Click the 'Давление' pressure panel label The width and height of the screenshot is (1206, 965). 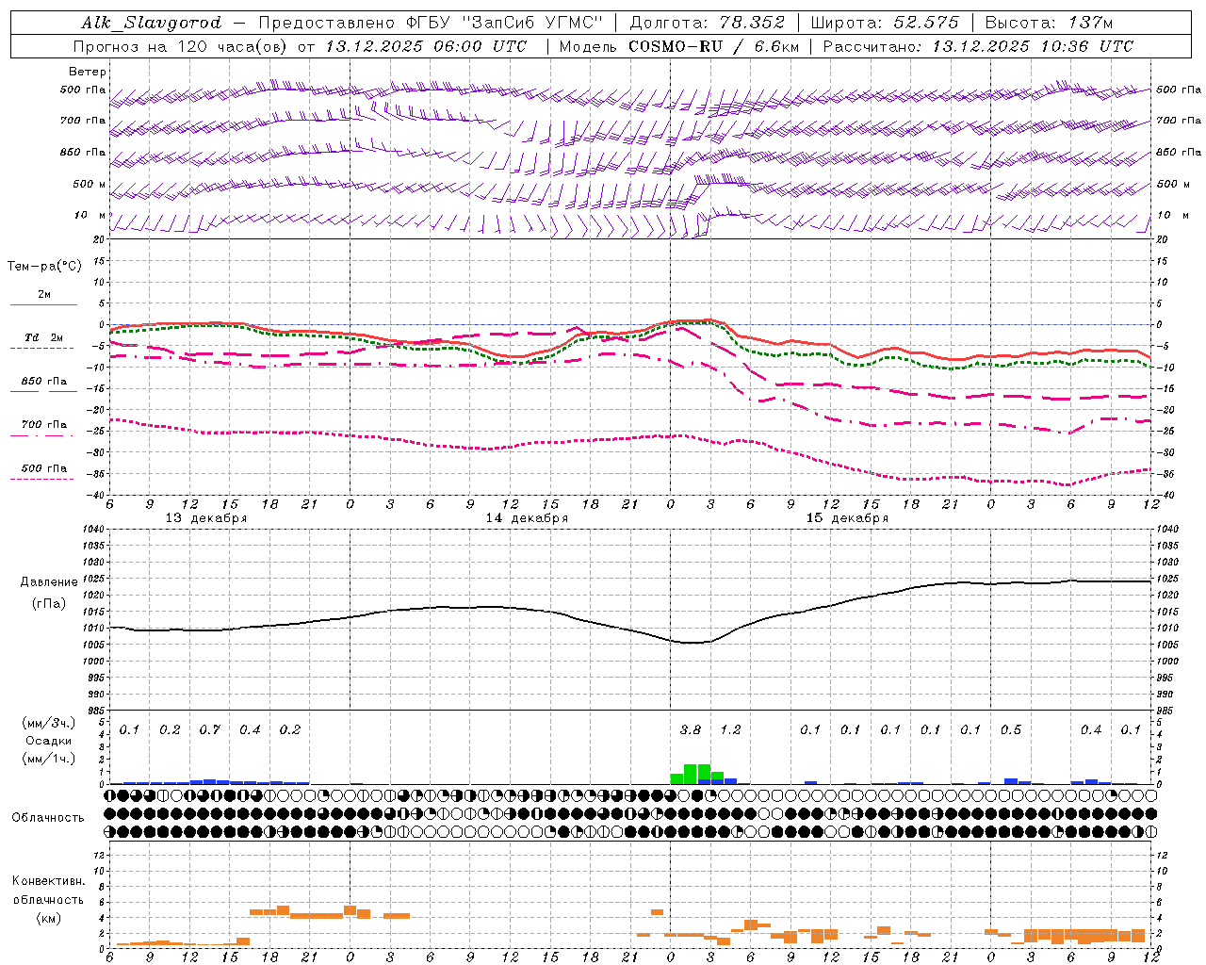[x=49, y=581]
